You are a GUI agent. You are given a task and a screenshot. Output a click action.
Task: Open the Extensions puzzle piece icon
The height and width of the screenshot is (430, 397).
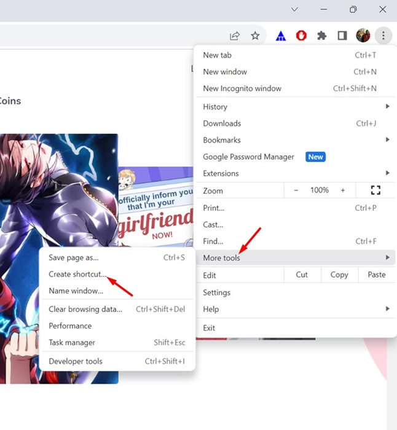click(x=321, y=36)
